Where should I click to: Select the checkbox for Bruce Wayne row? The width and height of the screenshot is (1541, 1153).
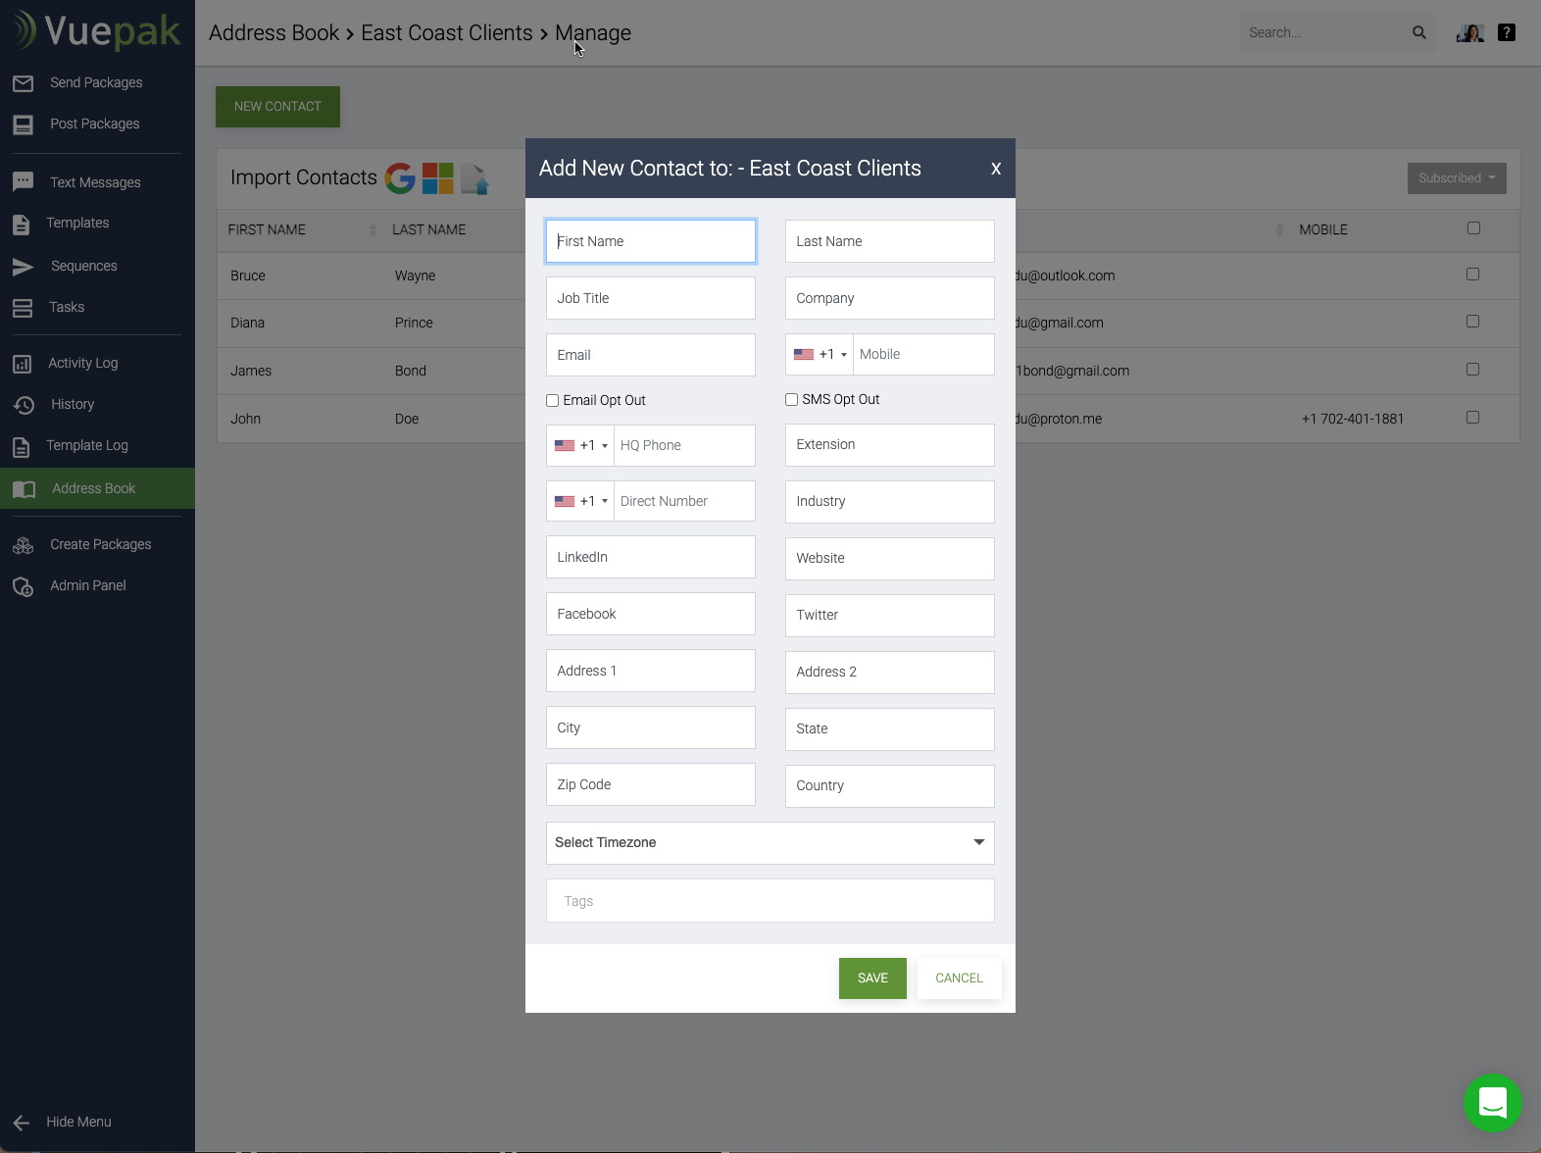(x=1472, y=275)
